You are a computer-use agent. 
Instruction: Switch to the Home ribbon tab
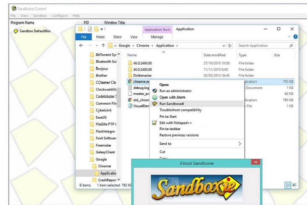click(x=100, y=37)
